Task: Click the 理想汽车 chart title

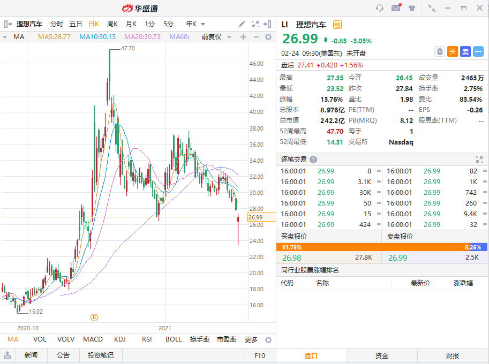Action: tap(29, 24)
